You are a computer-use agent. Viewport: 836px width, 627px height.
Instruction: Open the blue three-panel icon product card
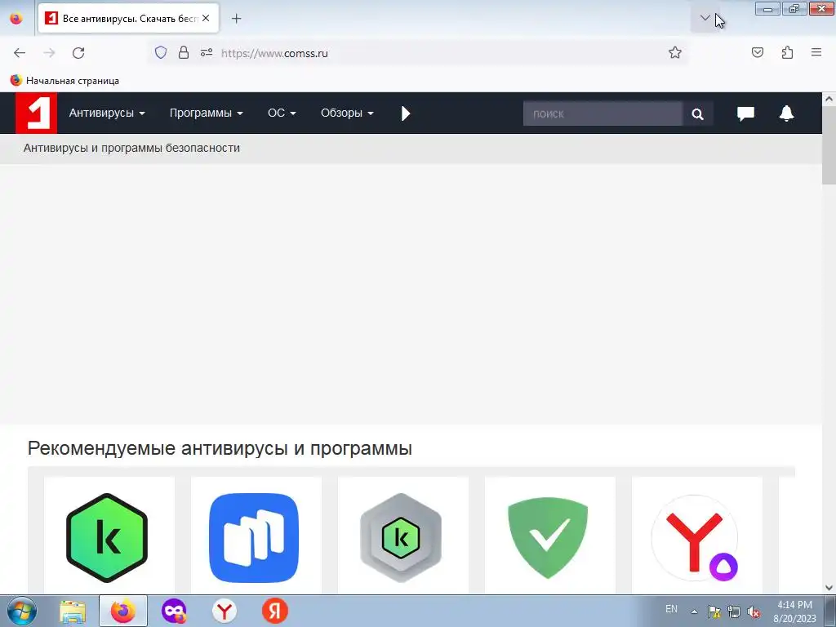(x=256, y=536)
